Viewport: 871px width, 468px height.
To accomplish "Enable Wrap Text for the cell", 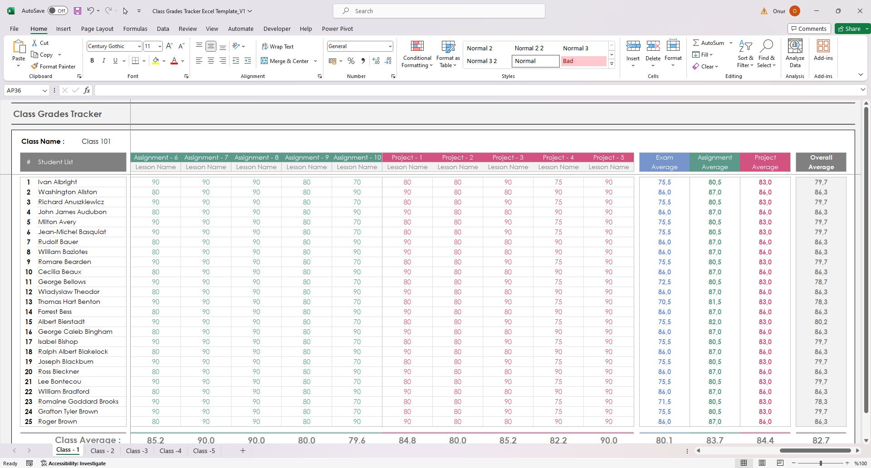I will (278, 46).
